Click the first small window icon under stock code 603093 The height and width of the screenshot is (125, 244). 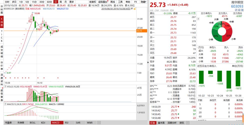coord(236,10)
